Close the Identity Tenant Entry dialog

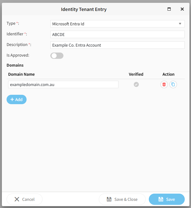click(182, 9)
